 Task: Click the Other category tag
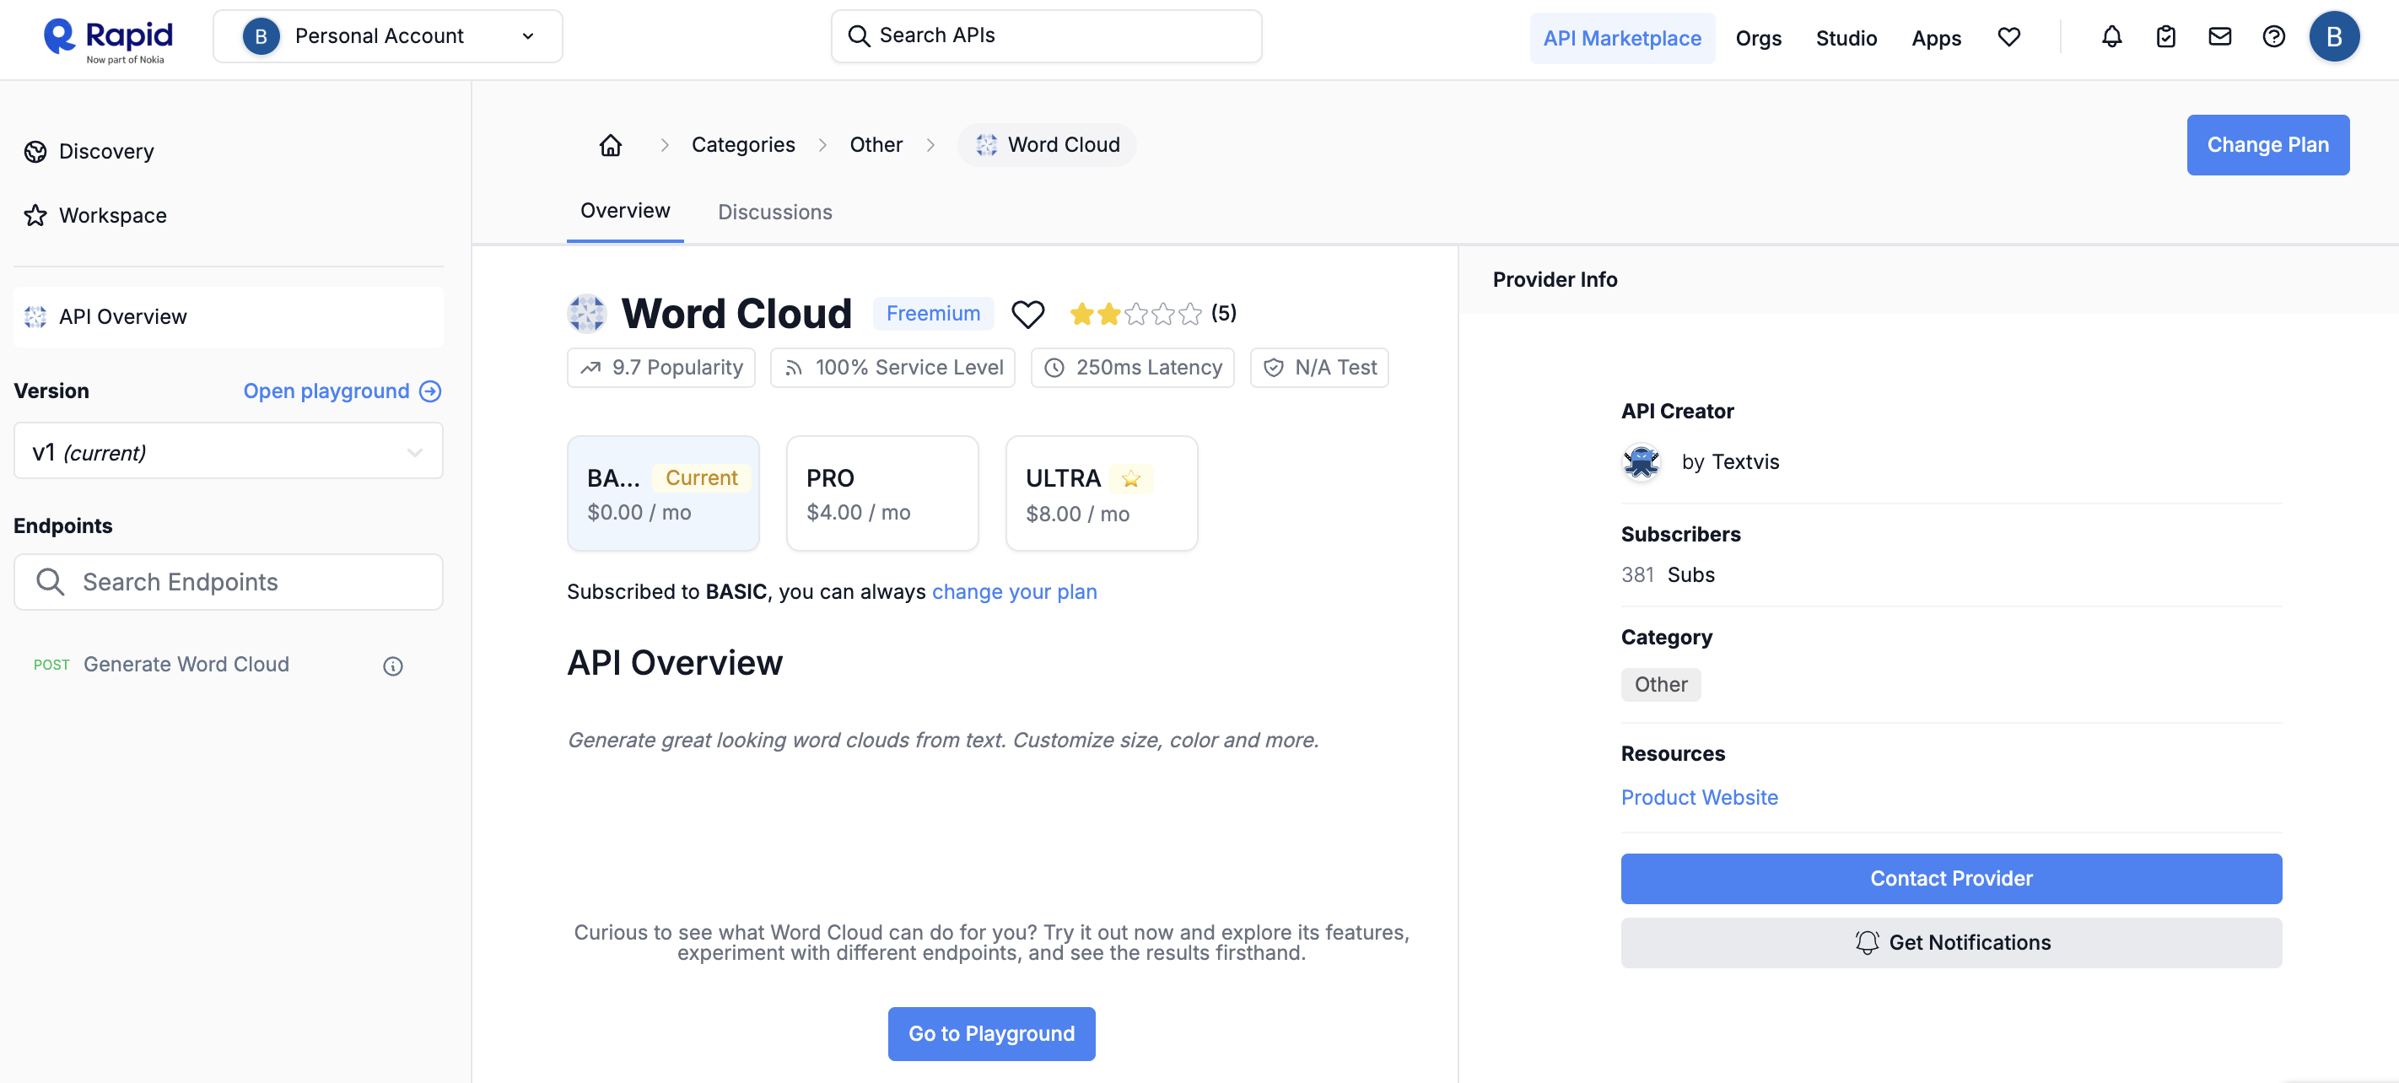1660,684
